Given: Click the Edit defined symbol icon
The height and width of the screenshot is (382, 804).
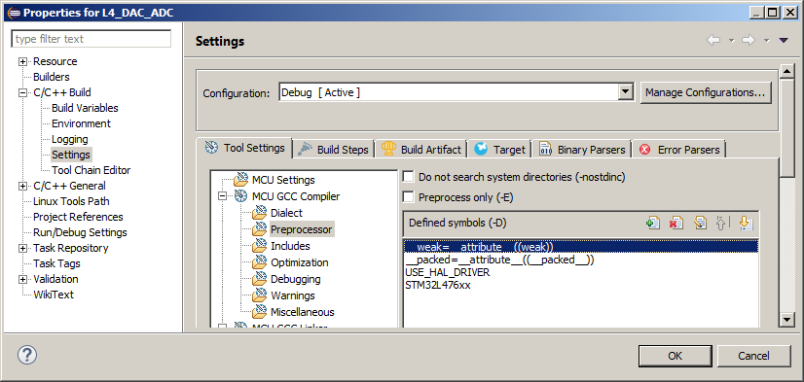Looking at the screenshot, I should pos(700,223).
